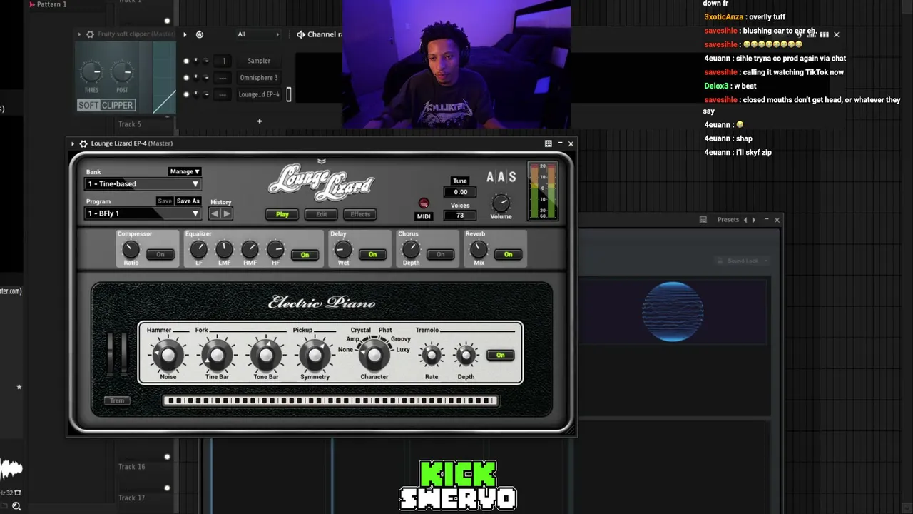
Task: Switch to the Edit tab
Action: tap(322, 214)
